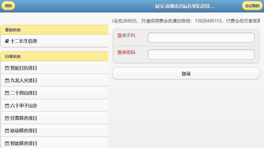Click calendar icon next to 九龙入火择日
The image size is (264, 148).
point(7,81)
